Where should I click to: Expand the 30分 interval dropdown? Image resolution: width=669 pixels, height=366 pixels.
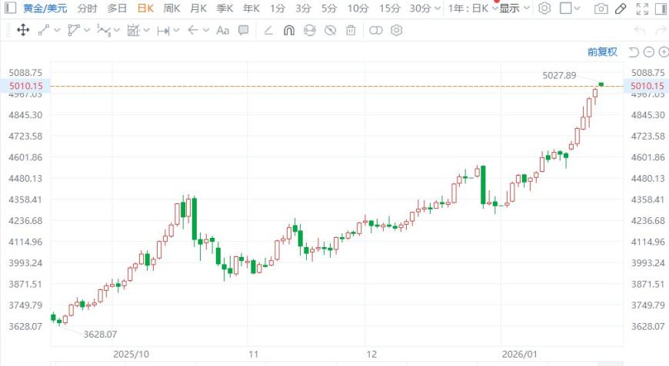(425, 8)
